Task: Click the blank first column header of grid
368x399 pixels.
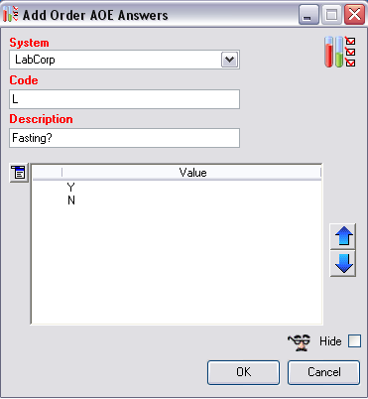Action: [48, 173]
